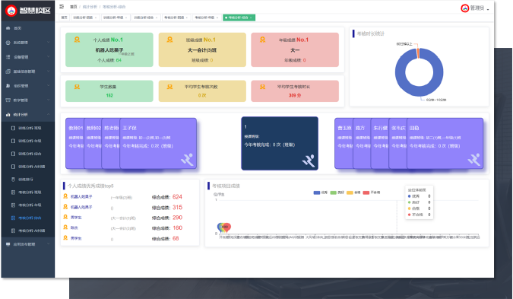Collapse sidebar with the hamburger icon

(x=62, y=7)
